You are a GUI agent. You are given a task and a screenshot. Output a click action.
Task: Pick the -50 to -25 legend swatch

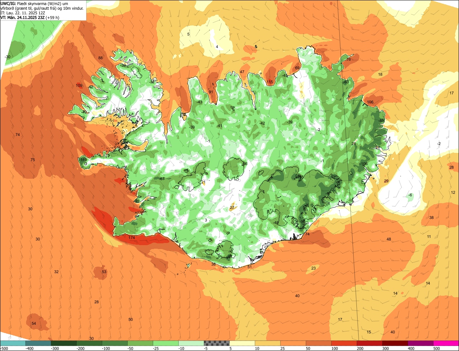click(x=140, y=343)
